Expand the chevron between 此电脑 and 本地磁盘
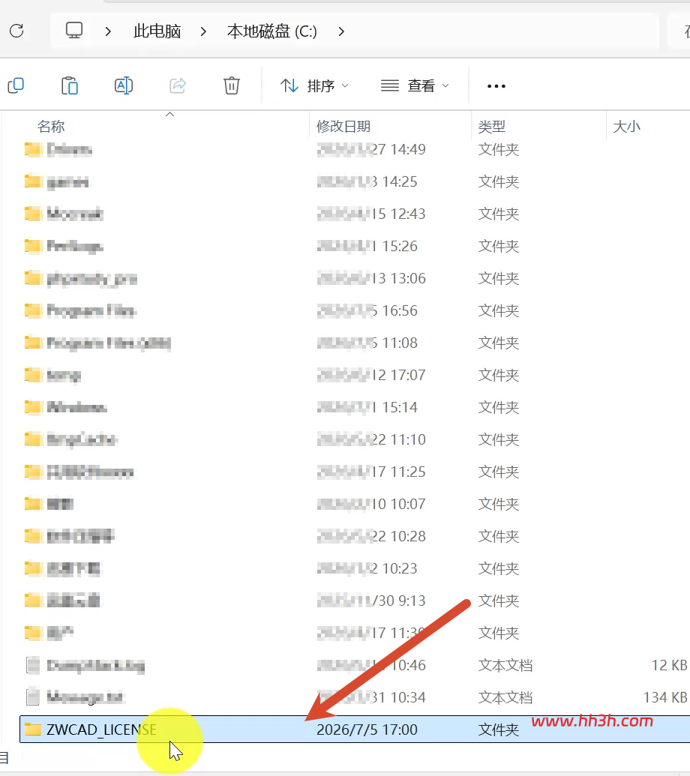The height and width of the screenshot is (776, 690). click(x=203, y=31)
